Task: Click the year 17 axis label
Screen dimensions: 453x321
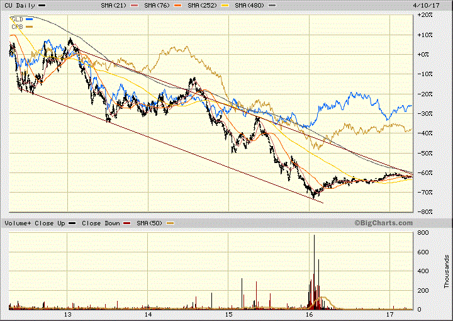Action: tap(390, 315)
